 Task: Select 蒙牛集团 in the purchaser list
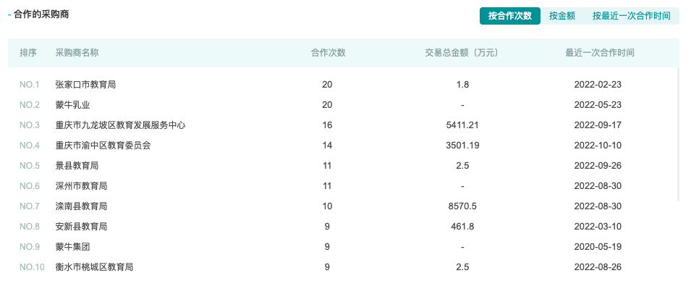coord(72,246)
